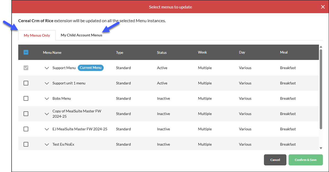Select the Test Ex/NoEx checkbox

coord(26,144)
